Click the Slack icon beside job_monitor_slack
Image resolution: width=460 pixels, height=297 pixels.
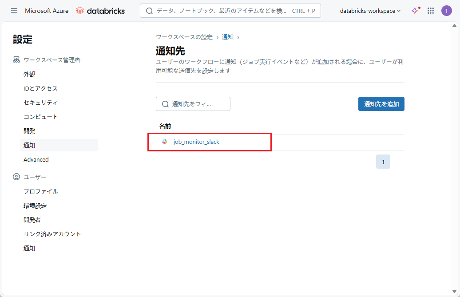tap(165, 142)
